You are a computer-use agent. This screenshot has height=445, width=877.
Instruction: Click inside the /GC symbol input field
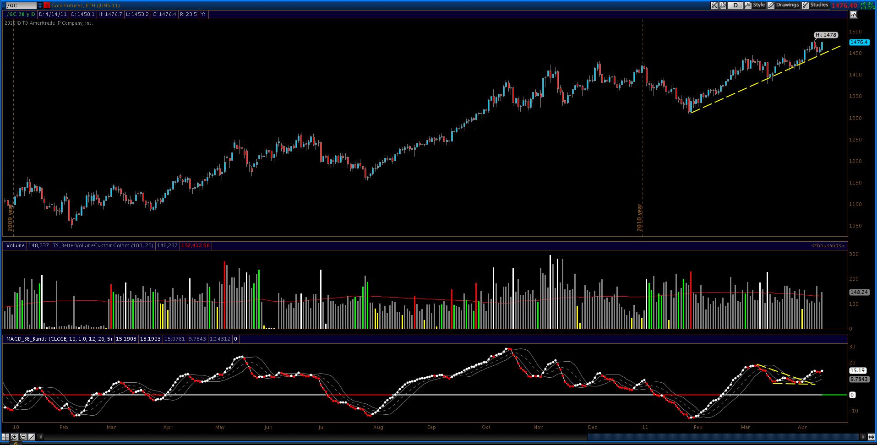pos(22,5)
